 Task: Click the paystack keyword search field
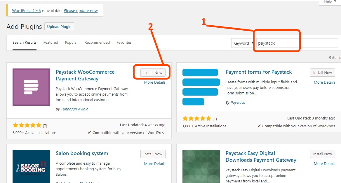coord(277,43)
